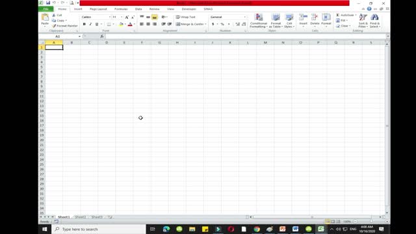Switch to the Developer tab

(188, 9)
